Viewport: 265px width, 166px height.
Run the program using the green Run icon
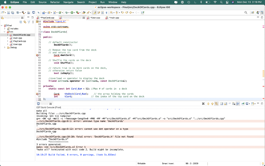71,12
